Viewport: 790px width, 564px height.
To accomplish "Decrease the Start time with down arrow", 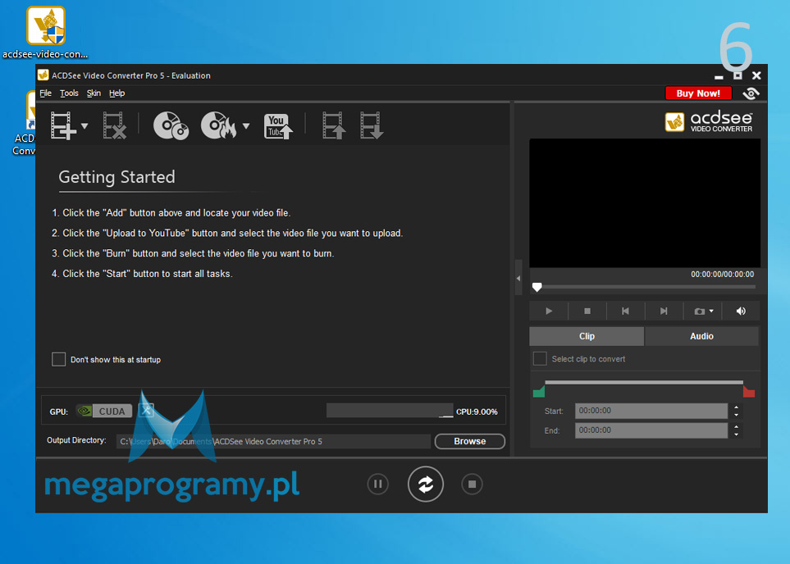I will click(x=736, y=415).
